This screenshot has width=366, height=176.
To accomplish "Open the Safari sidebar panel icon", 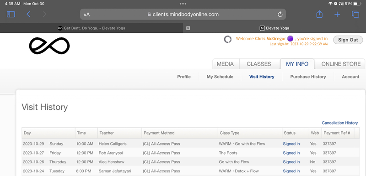I will (11, 15).
